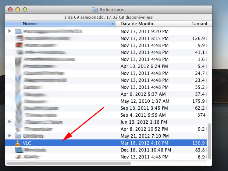Click the size value 23.4

[x=200, y=80]
